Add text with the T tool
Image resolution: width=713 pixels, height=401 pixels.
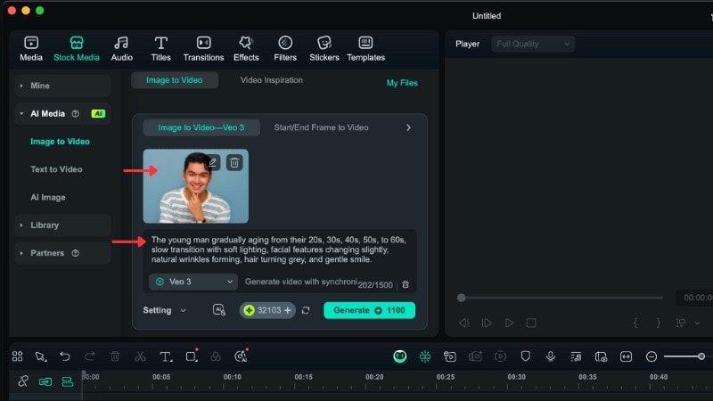tap(166, 356)
